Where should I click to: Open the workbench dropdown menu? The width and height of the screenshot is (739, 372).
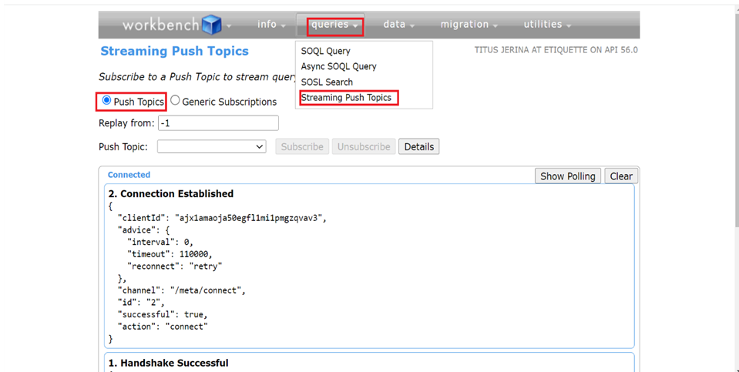(x=229, y=26)
